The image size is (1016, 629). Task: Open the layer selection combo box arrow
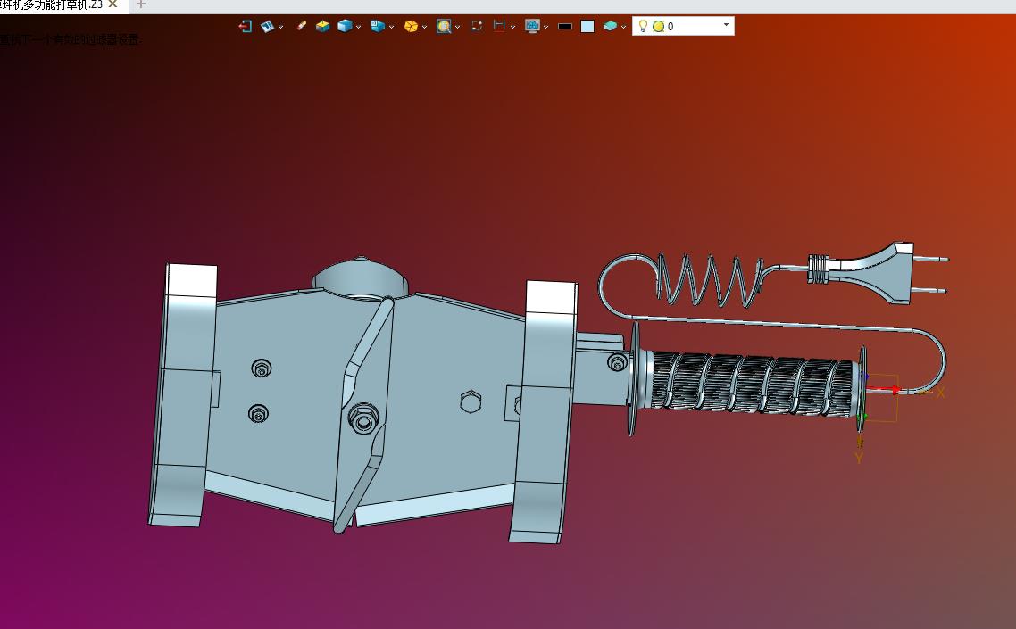(726, 25)
